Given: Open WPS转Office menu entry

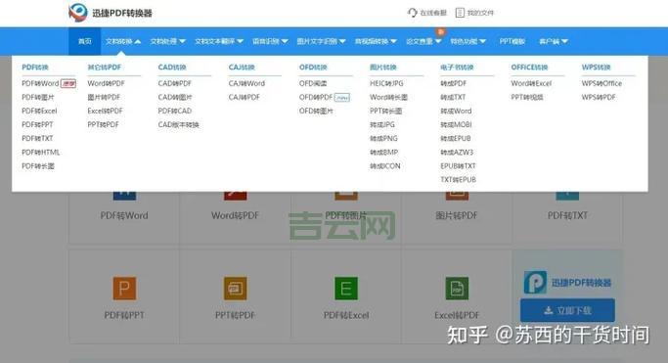Looking at the screenshot, I should click(601, 83).
